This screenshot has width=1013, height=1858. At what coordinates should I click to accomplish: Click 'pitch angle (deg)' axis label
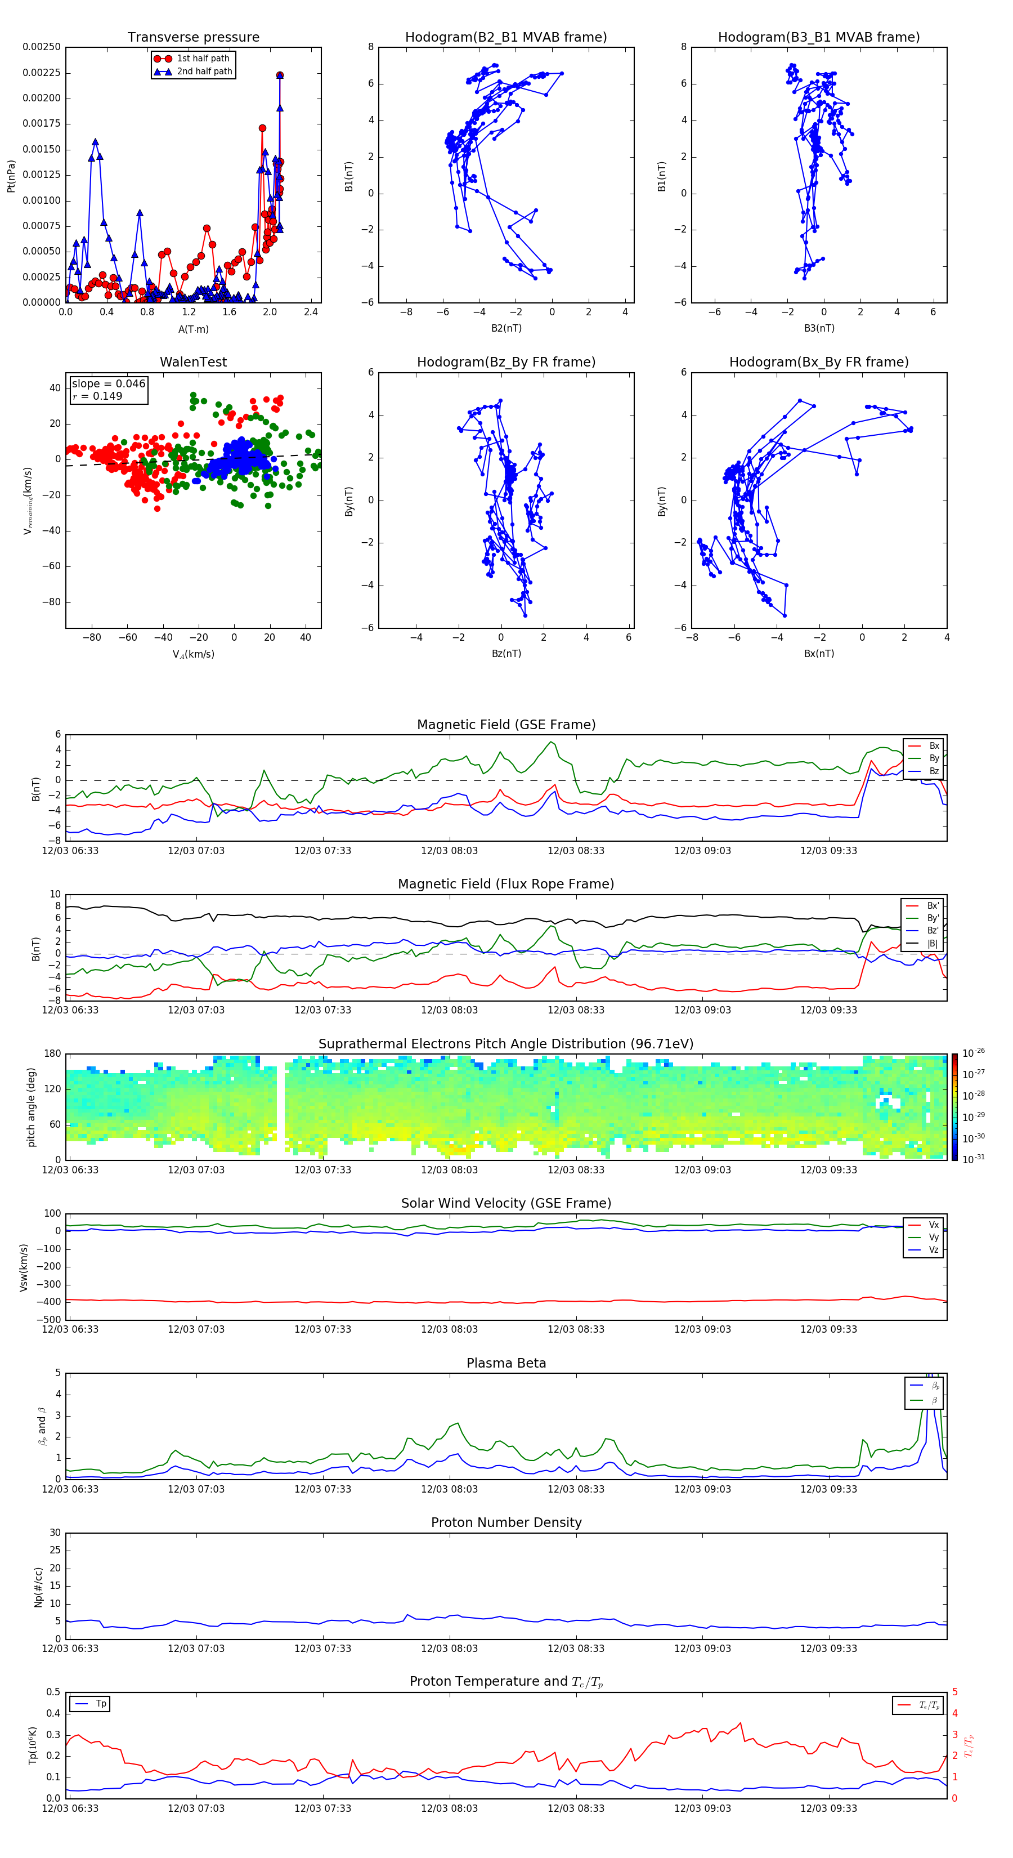pyautogui.click(x=31, y=1107)
